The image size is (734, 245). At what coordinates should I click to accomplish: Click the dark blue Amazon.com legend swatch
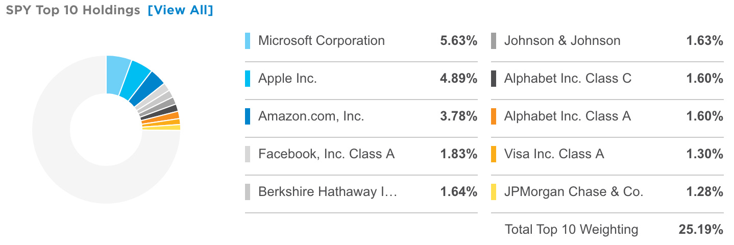248,116
